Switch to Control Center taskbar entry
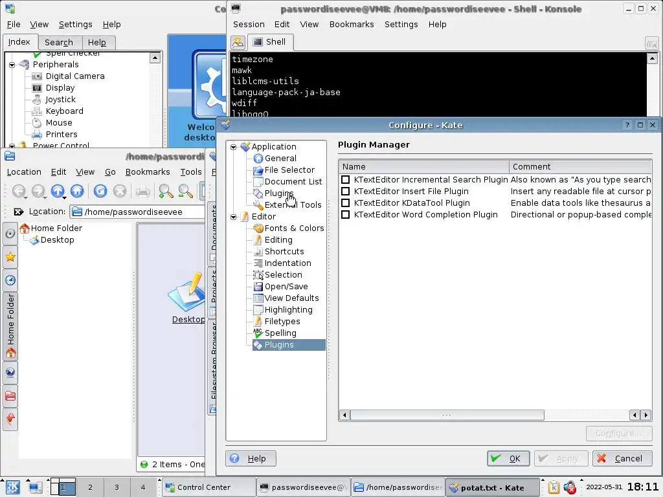Image resolution: width=663 pixels, height=497 pixels. pos(209,487)
